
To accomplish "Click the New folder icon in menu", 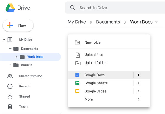I will tap(77, 42).
